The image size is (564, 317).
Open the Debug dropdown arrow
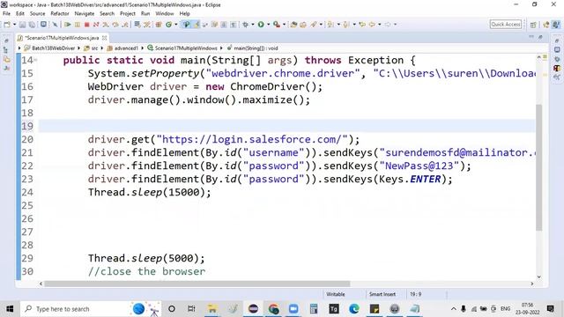tap(253, 25)
